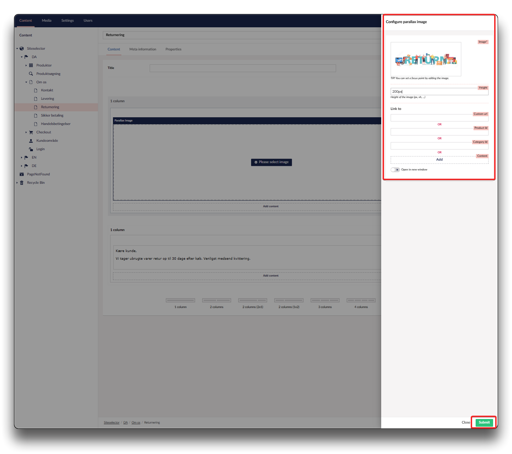Select the 2 columns (2x1) layout icon
This screenshot has height=454, width=512.
[x=253, y=300]
